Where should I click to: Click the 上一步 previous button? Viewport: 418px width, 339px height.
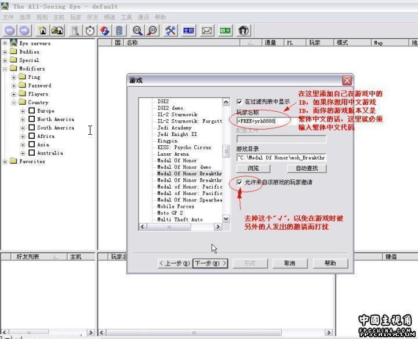click(175, 263)
